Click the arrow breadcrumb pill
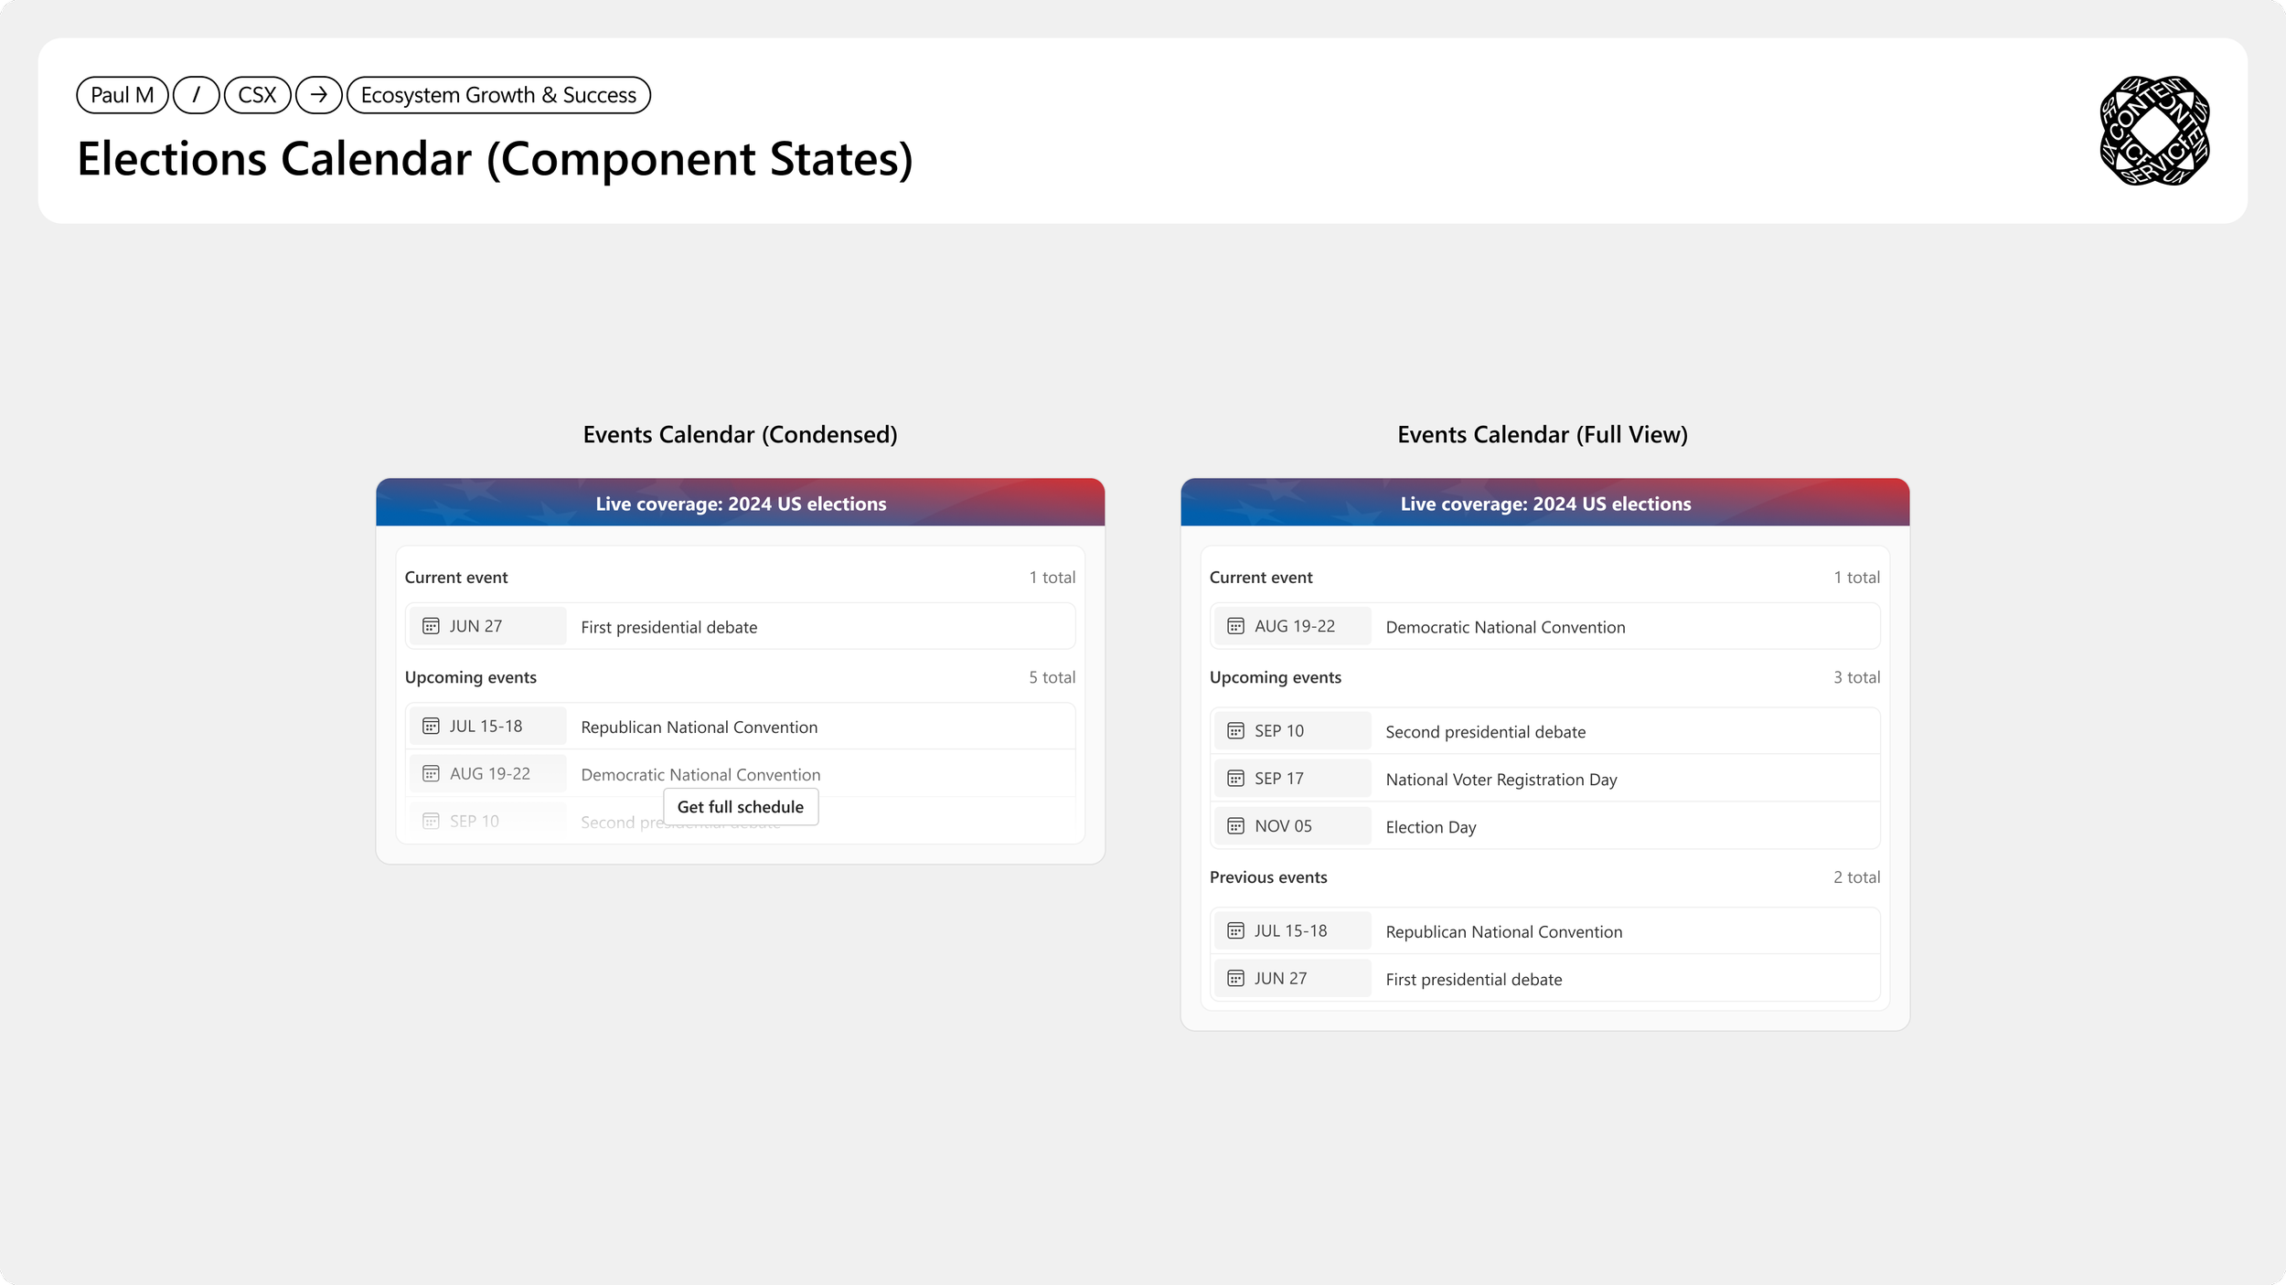Viewport: 2286px width, 1285px height. [x=318, y=95]
